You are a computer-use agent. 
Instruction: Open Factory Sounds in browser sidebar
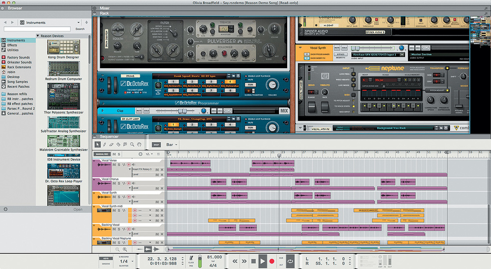click(19, 57)
